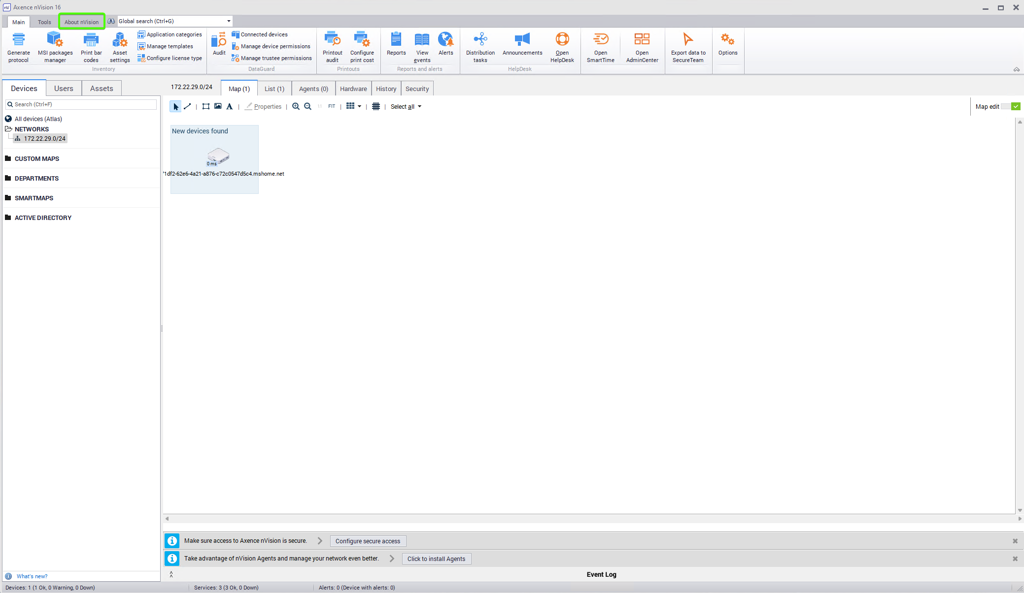
Task: Open the Alerts panel
Action: coord(445,43)
